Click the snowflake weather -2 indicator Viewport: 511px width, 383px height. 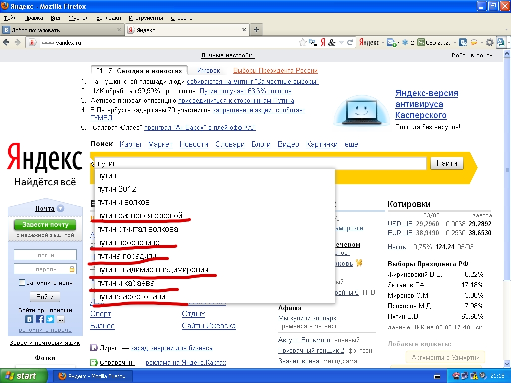(408, 43)
